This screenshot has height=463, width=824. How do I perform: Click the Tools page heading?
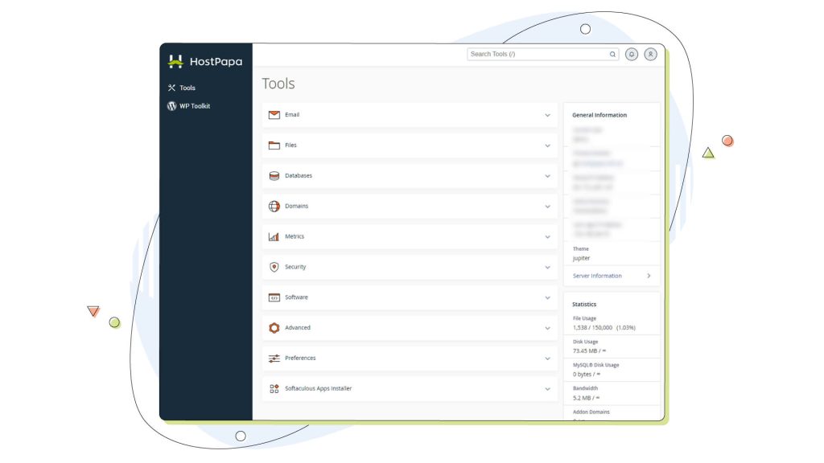point(278,84)
